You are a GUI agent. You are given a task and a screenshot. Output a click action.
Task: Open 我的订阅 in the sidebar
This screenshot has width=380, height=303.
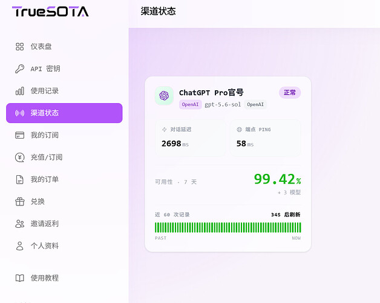(x=64, y=135)
